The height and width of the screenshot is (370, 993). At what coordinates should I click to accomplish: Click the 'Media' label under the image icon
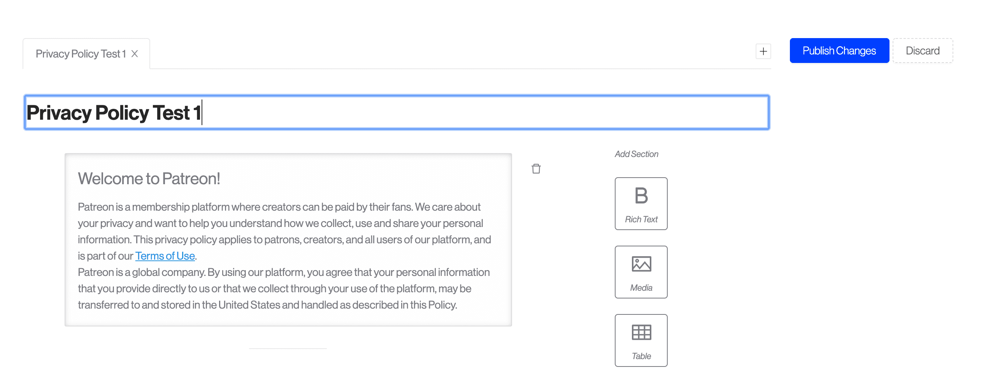[x=641, y=288]
